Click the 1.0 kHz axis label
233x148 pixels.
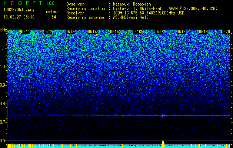[3, 67]
